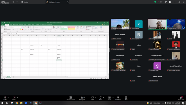The image size is (186, 105).
Task: Click Insert Function fx icon
Action: coord(17,34)
